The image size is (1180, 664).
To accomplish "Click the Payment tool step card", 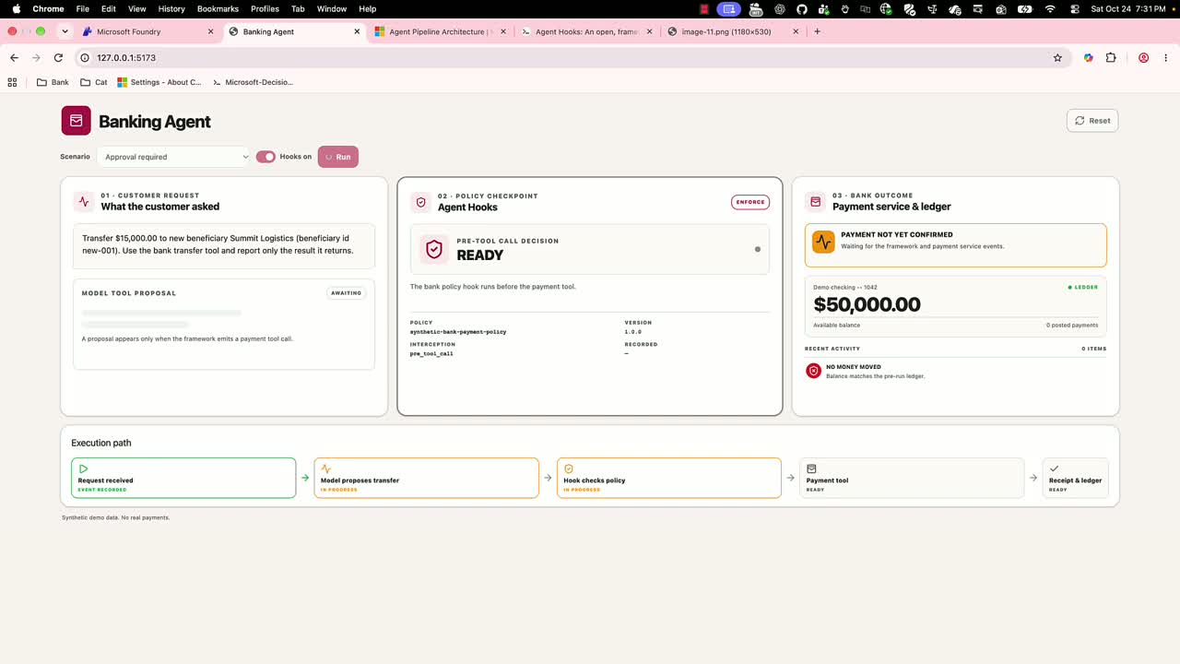I will (912, 478).
